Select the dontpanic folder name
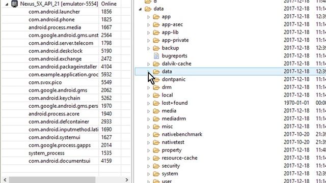 174,79
